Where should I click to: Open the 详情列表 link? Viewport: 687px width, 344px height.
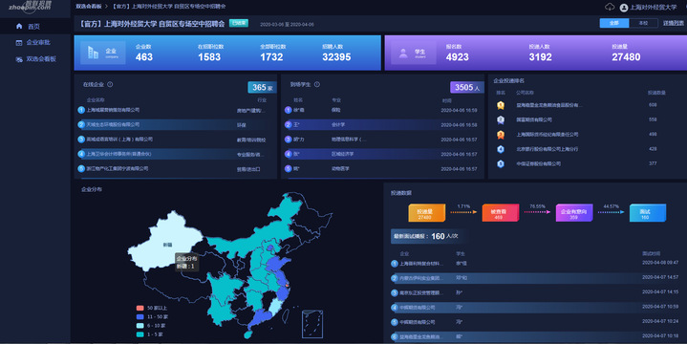tap(674, 23)
